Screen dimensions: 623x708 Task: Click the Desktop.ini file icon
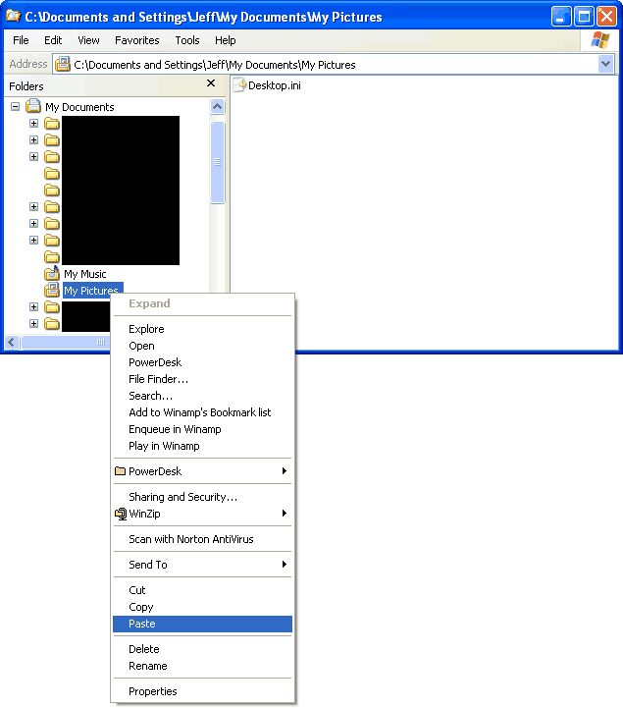(x=239, y=84)
